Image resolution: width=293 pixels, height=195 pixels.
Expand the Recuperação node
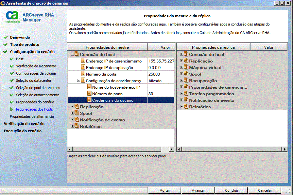tap(181, 80)
